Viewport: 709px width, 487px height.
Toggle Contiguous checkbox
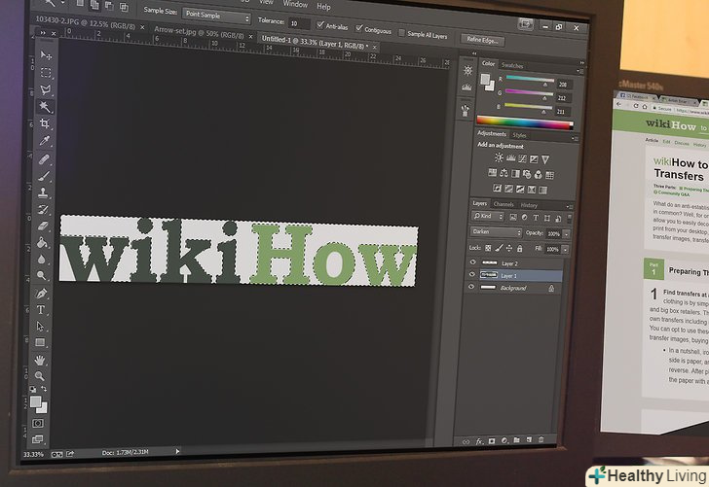click(359, 28)
